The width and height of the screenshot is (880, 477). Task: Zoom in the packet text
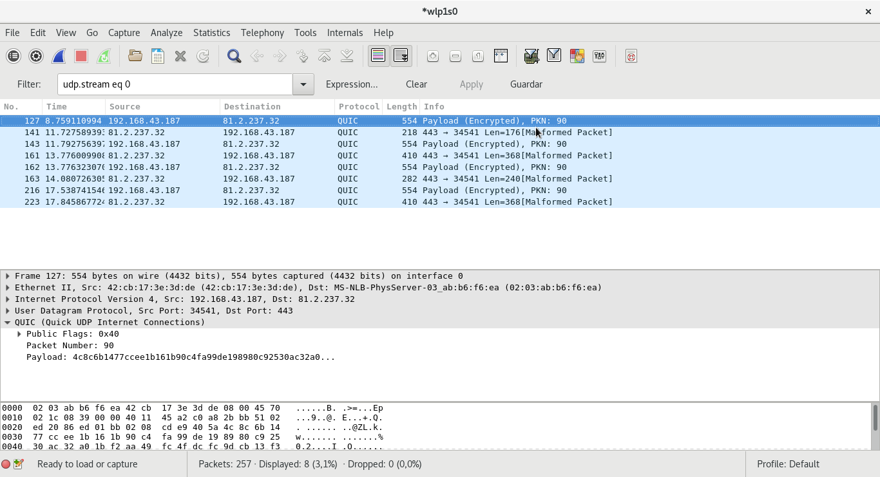tap(433, 56)
